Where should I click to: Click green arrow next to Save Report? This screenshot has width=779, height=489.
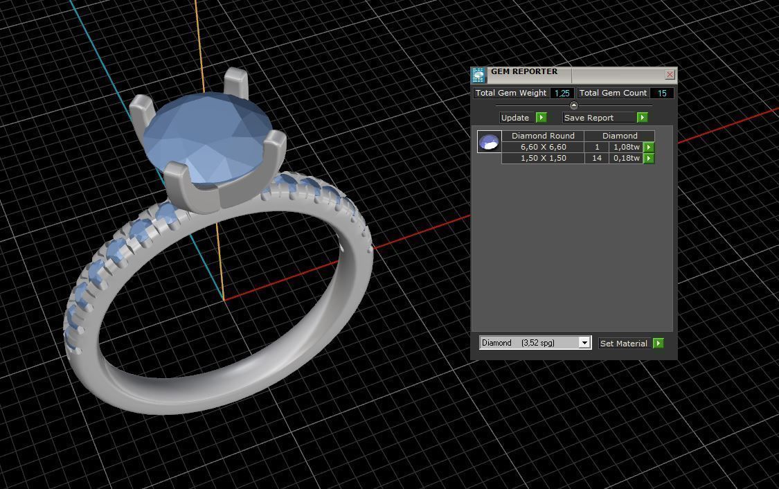click(643, 118)
